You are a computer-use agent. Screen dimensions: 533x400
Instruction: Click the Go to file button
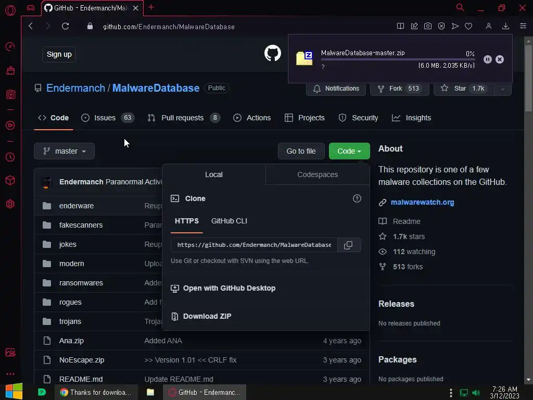pos(301,151)
